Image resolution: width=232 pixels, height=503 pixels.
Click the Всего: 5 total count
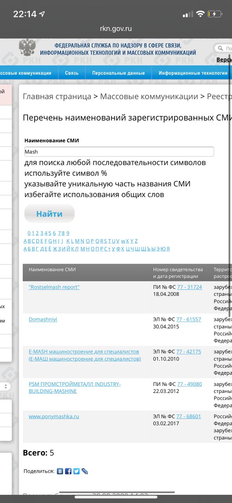pyautogui.click(x=38, y=453)
